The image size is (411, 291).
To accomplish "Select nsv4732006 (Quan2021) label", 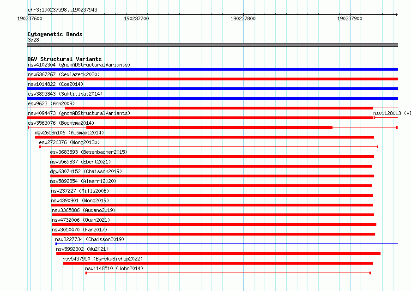I will pyautogui.click(x=81, y=220).
